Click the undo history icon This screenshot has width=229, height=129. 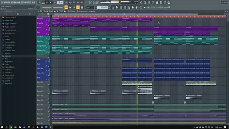(141, 3)
